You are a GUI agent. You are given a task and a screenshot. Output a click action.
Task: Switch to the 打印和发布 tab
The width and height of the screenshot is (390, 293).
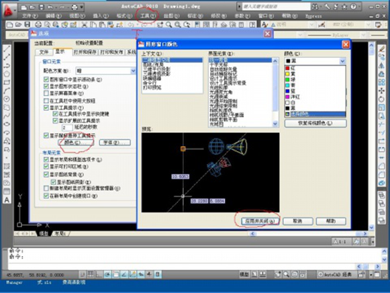tap(111, 52)
